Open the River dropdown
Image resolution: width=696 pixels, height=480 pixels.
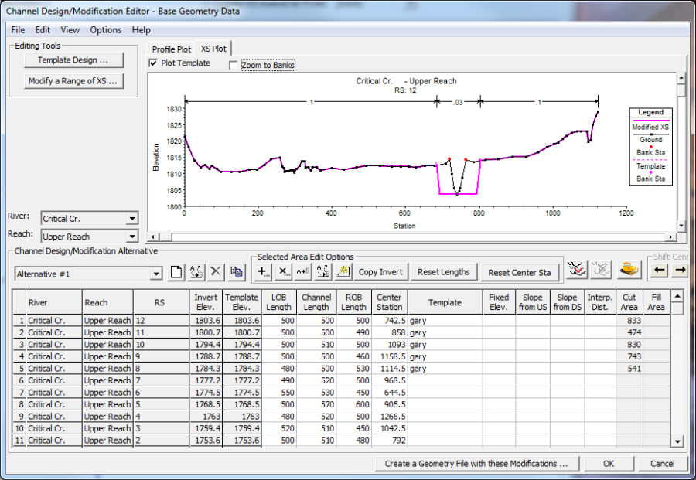click(132, 219)
